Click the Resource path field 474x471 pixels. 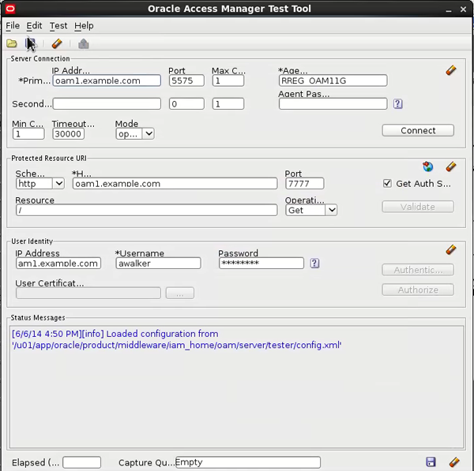tap(147, 210)
